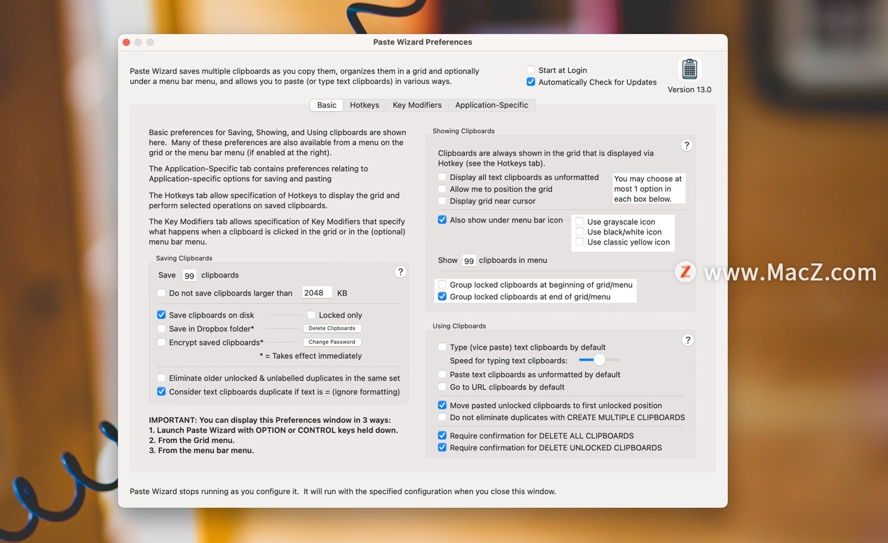The width and height of the screenshot is (888, 543).
Task: Enable Start at Login
Action: [x=531, y=70]
